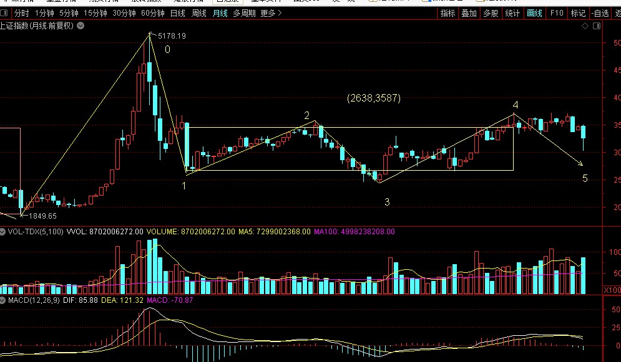Expand the MACD indicator menu arrow

(x=2, y=300)
